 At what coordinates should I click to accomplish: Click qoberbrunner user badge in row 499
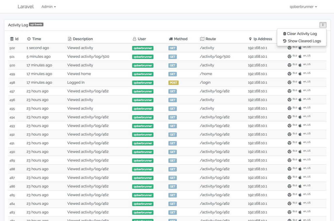tap(143, 74)
